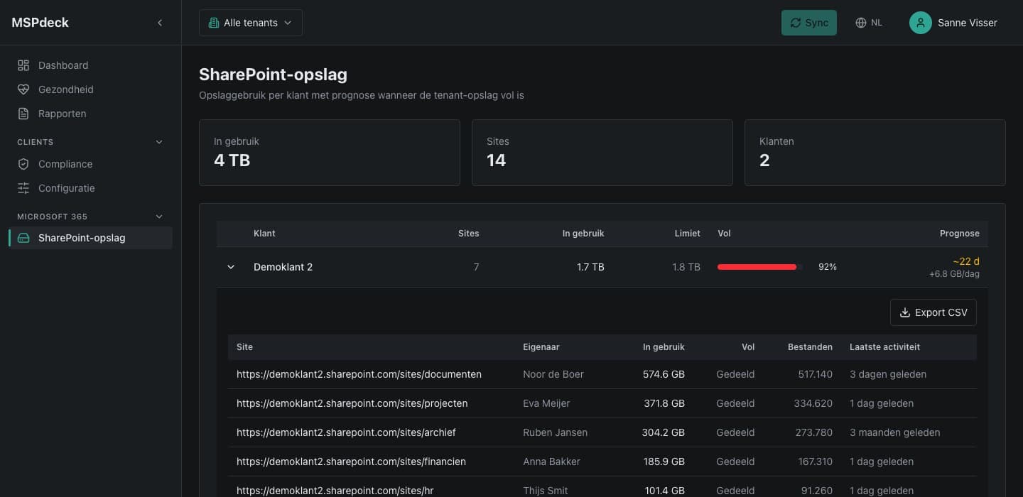
Task: Click the Compliance shield icon
Action: pyautogui.click(x=23, y=164)
